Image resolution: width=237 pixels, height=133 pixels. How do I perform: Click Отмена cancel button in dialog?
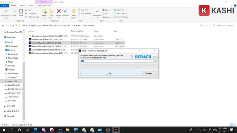coord(149,73)
